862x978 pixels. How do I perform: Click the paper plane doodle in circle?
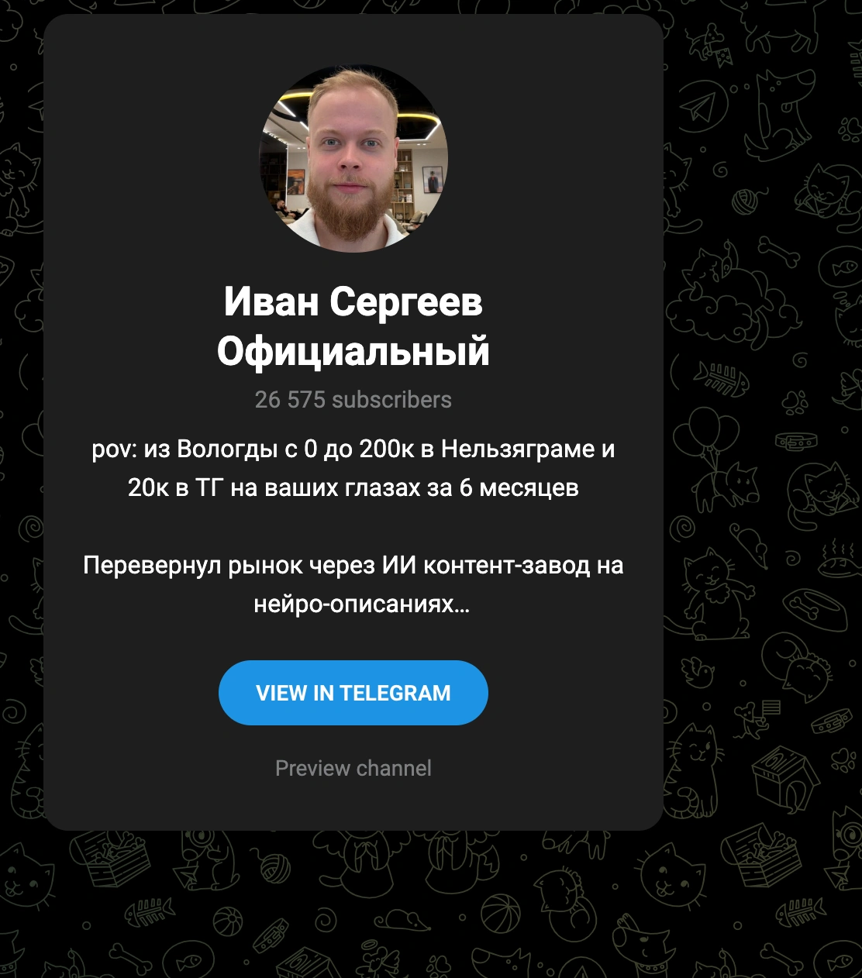click(704, 106)
